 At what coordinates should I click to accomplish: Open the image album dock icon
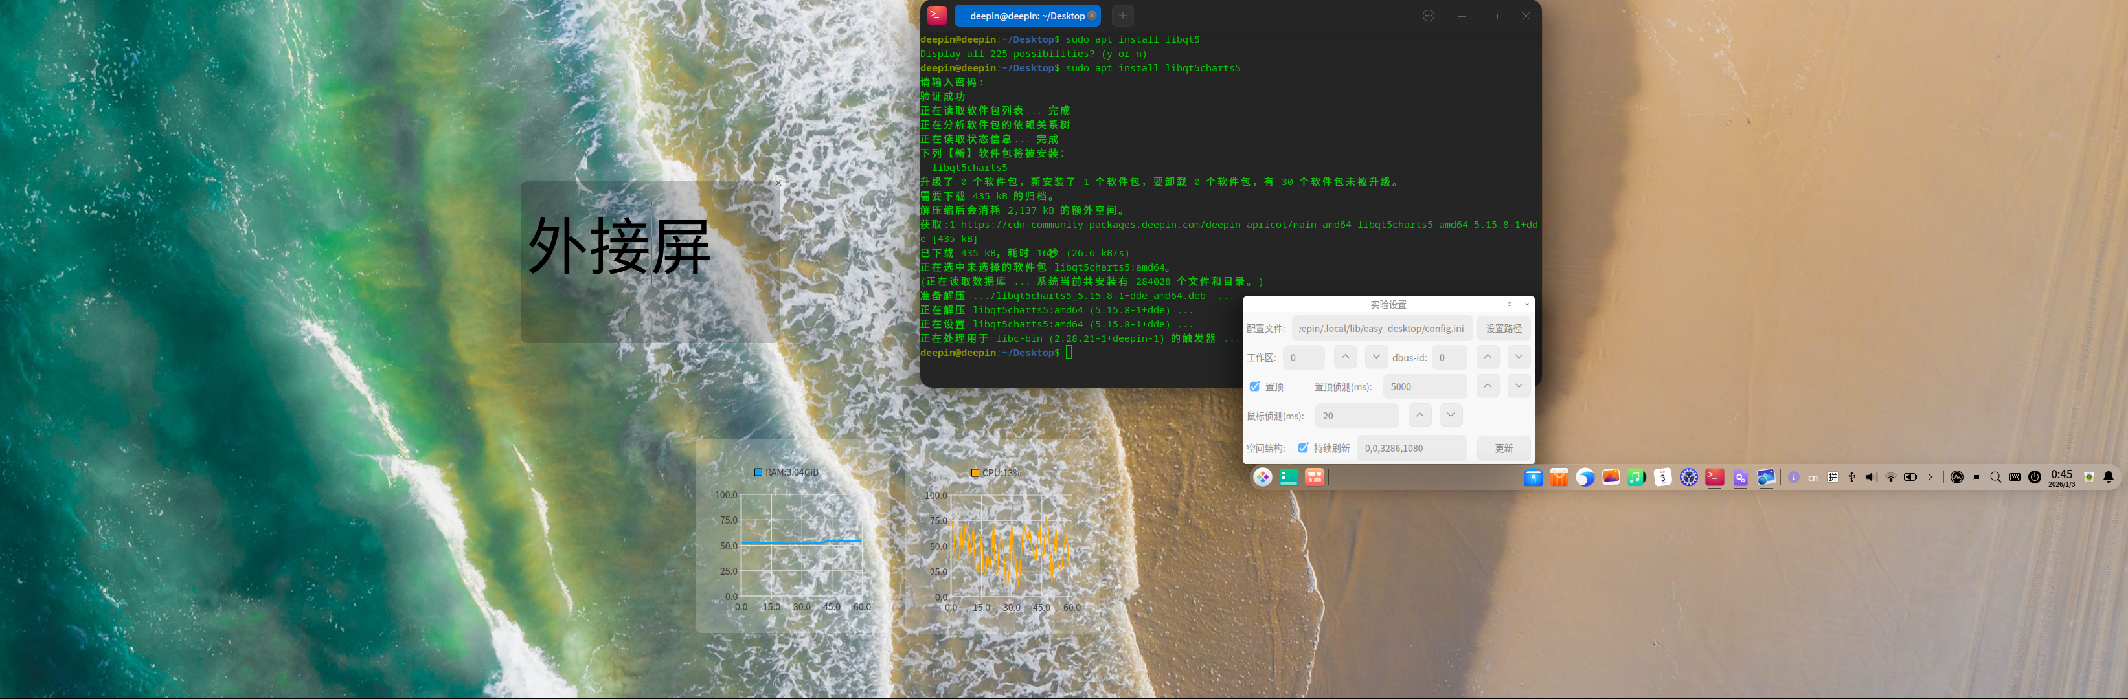tap(1611, 477)
